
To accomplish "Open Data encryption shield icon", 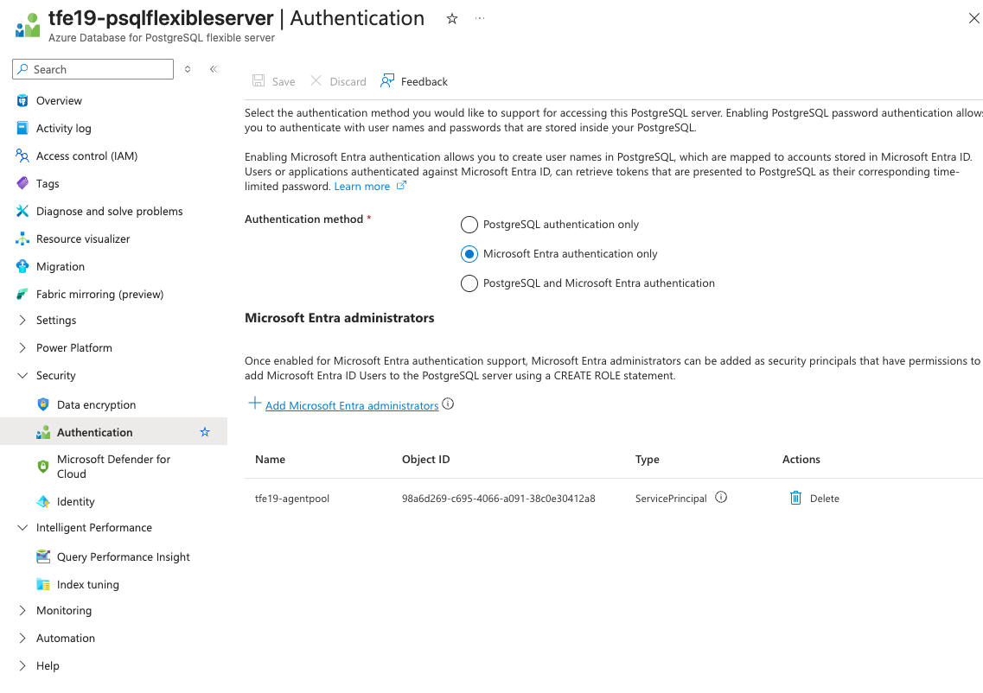I will coord(43,404).
